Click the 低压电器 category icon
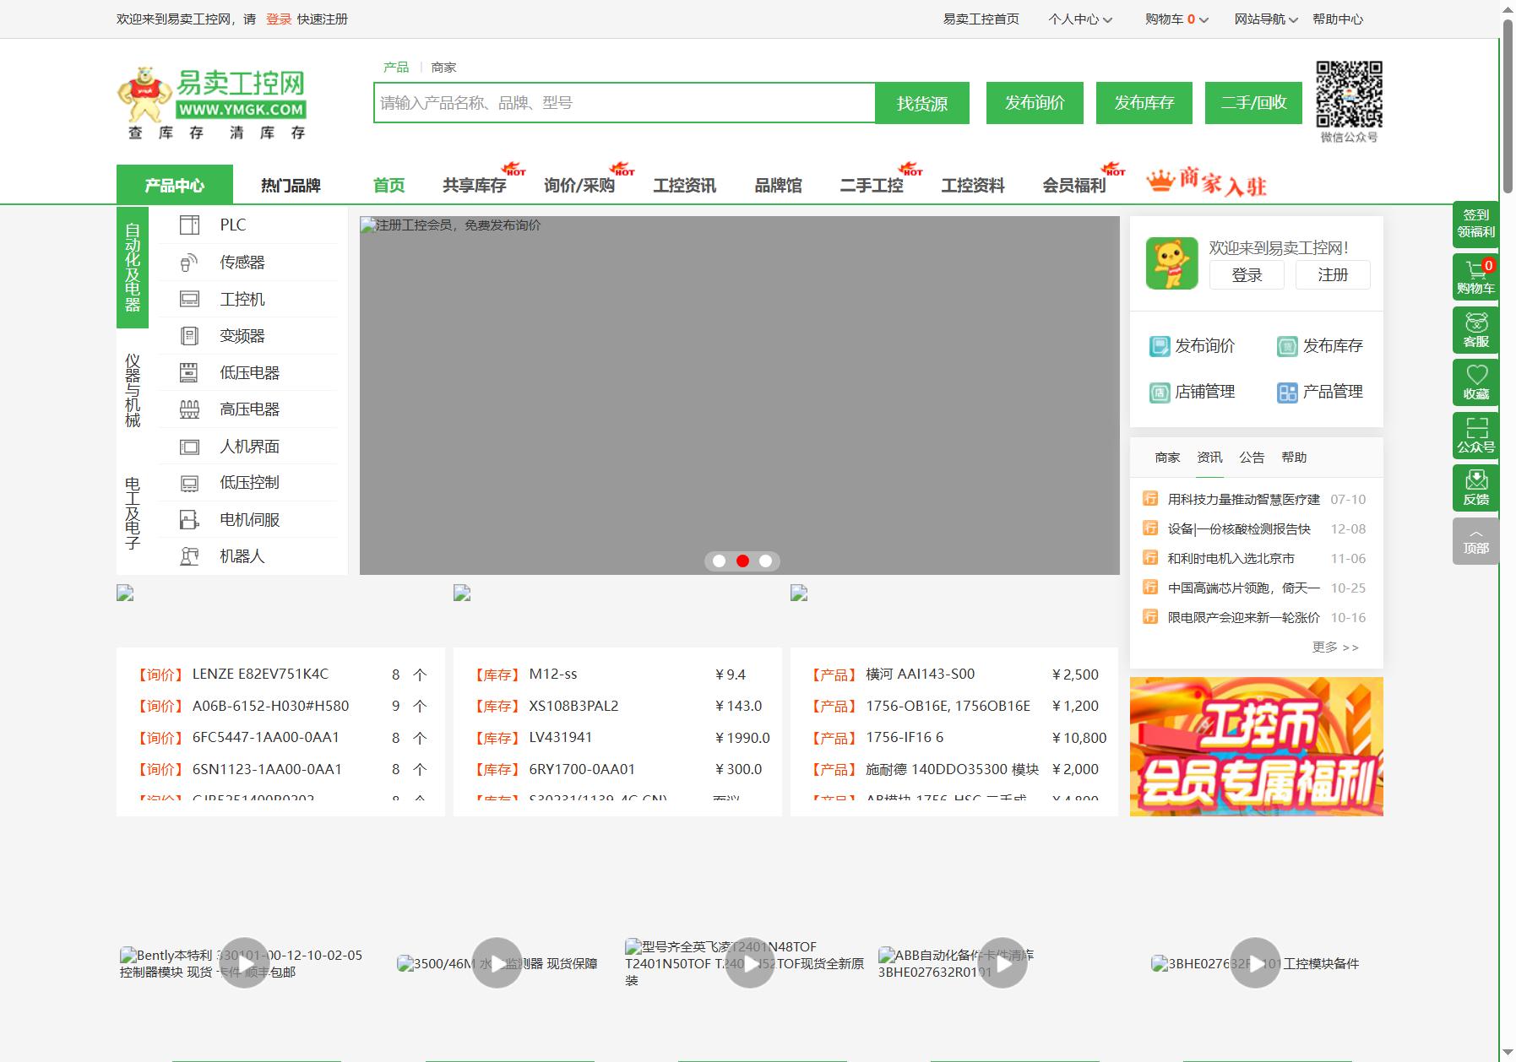This screenshot has width=1516, height=1062. 190,372
